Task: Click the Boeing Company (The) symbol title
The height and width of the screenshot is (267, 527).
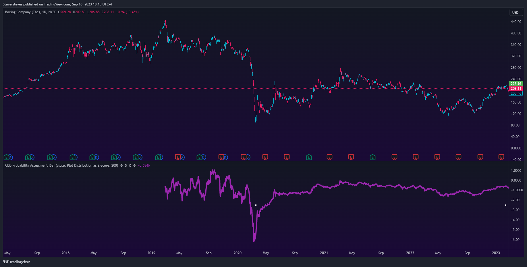Action: point(23,12)
